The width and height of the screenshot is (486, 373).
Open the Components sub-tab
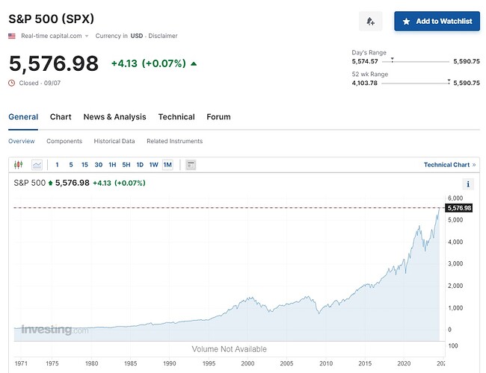click(x=64, y=141)
